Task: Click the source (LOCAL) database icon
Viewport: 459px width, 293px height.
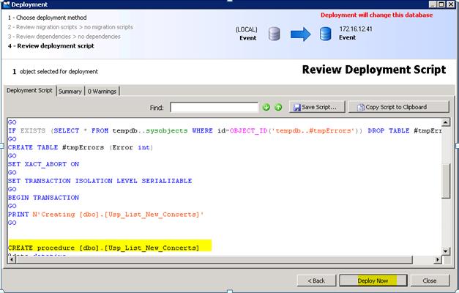Action: tap(275, 34)
